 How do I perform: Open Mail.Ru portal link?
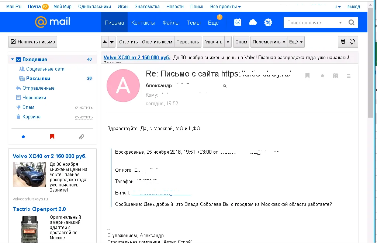[x=14, y=7]
